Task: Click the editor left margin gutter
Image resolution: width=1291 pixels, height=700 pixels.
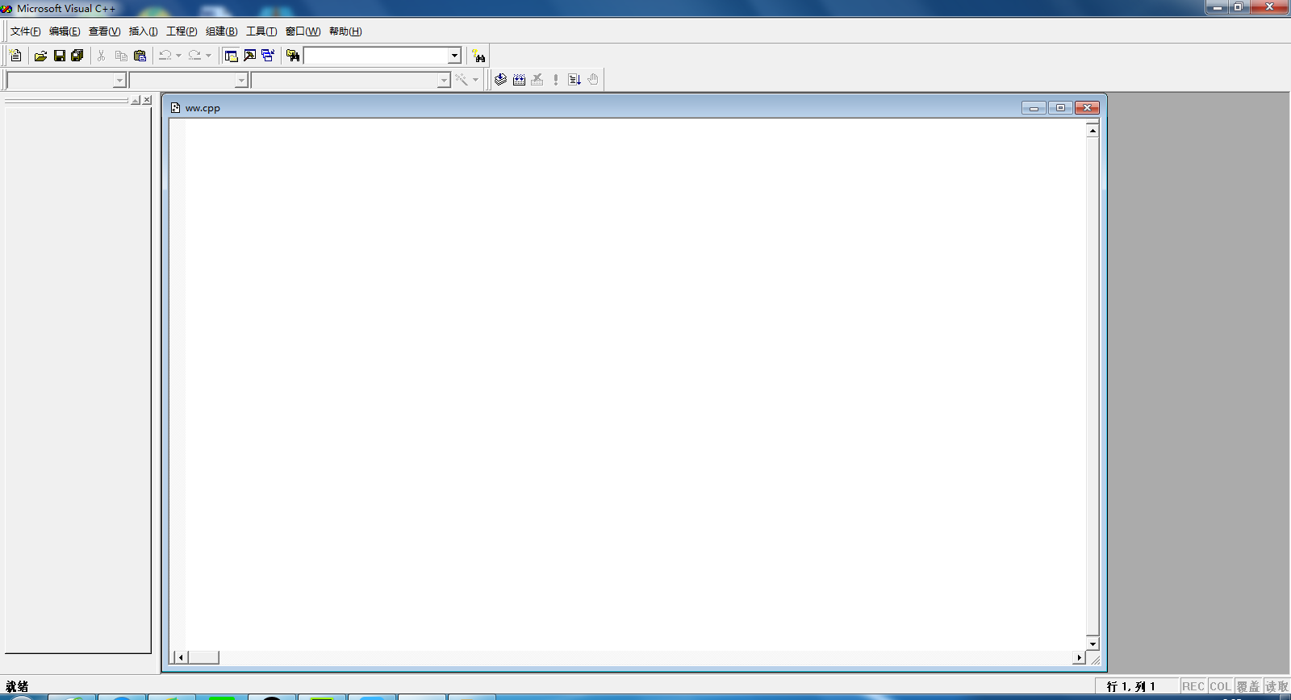Action: click(x=178, y=385)
